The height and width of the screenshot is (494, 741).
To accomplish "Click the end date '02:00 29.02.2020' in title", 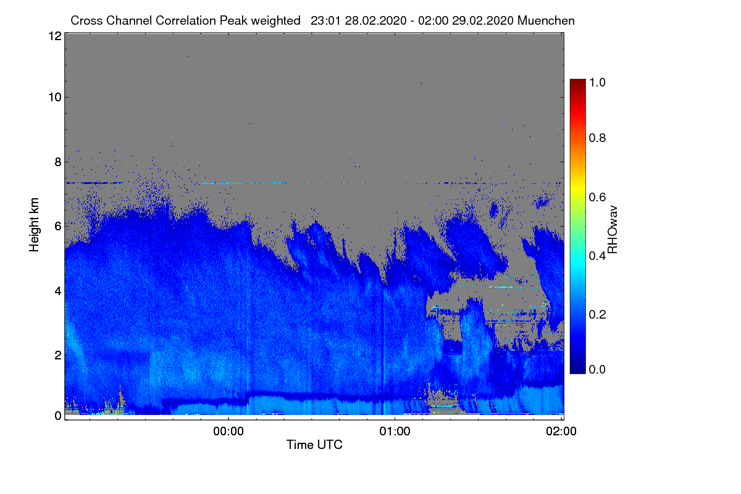I will pos(465,20).
